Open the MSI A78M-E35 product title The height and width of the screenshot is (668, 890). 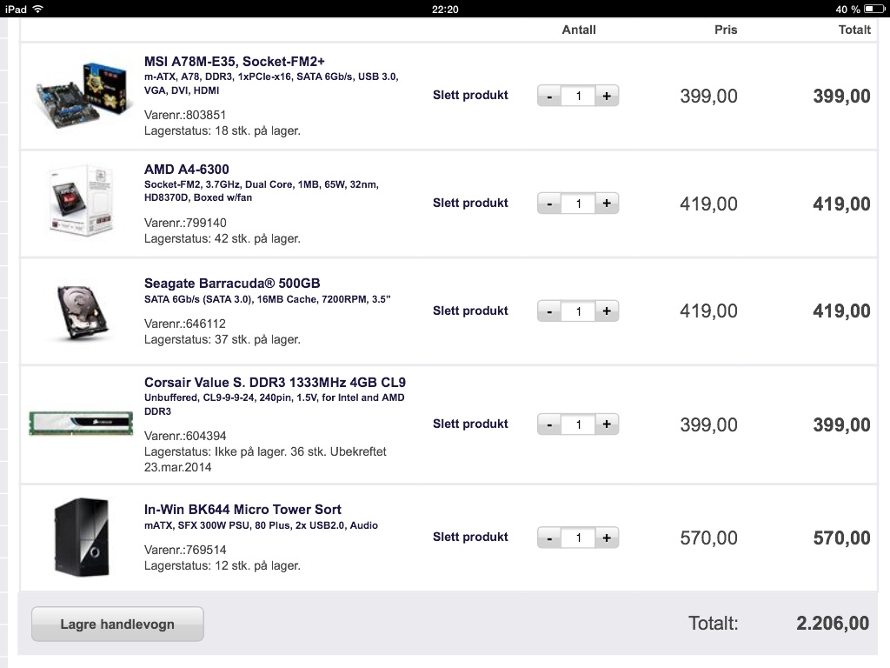(235, 62)
